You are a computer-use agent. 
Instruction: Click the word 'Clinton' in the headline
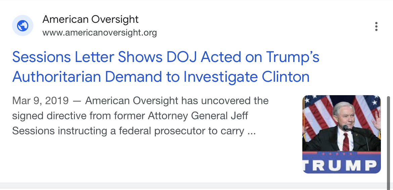click(x=286, y=76)
